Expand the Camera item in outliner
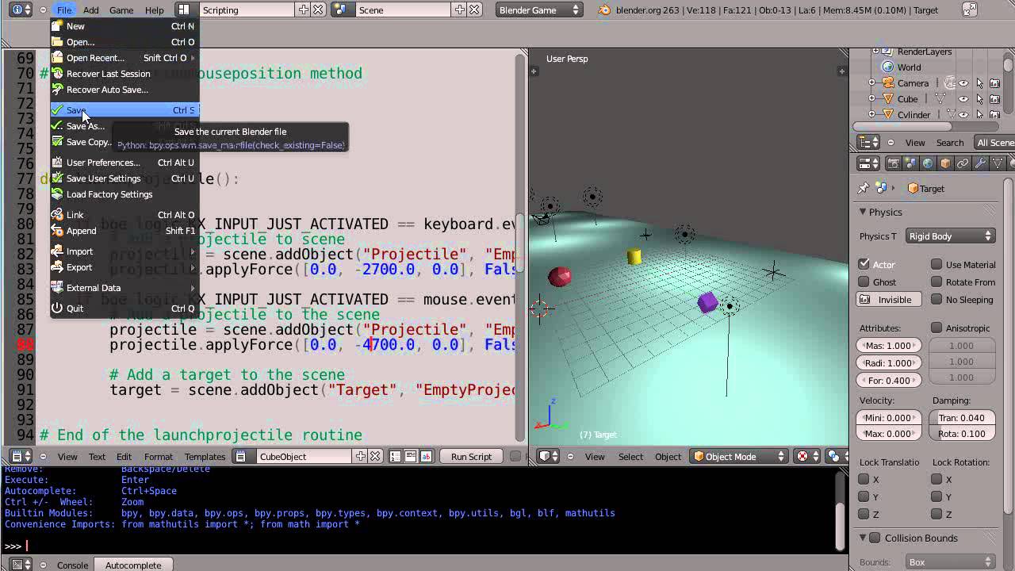 click(x=871, y=83)
